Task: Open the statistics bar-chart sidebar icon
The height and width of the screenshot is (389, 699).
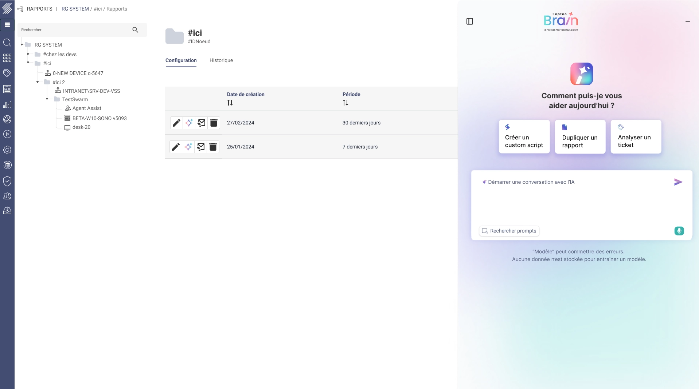Action: tap(7, 104)
